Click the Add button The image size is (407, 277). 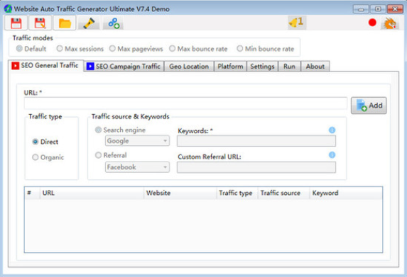369,106
